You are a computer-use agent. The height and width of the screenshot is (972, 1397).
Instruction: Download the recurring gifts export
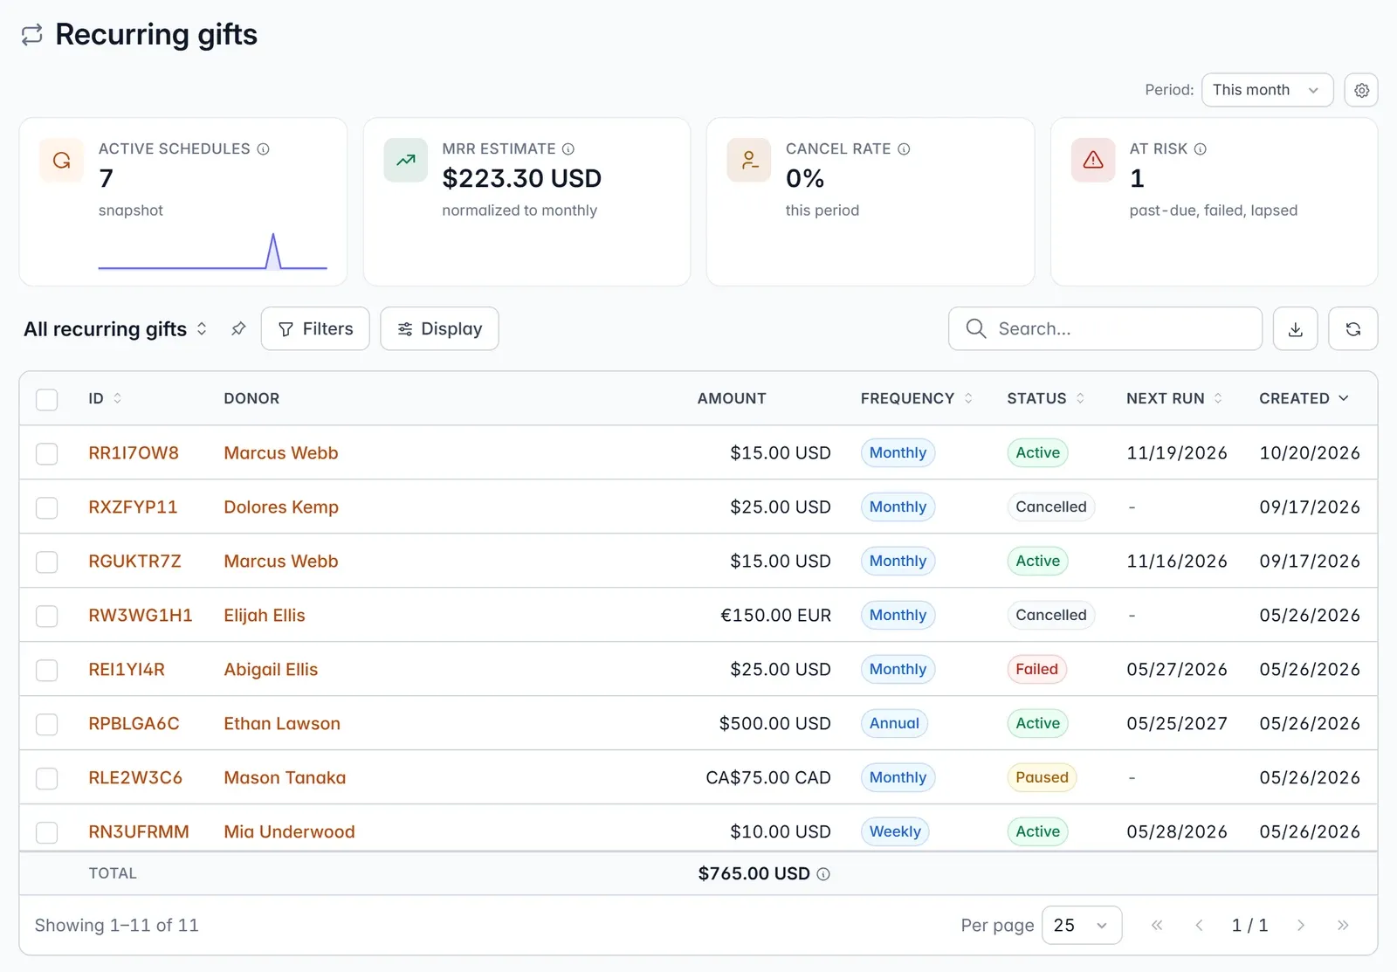tap(1296, 328)
